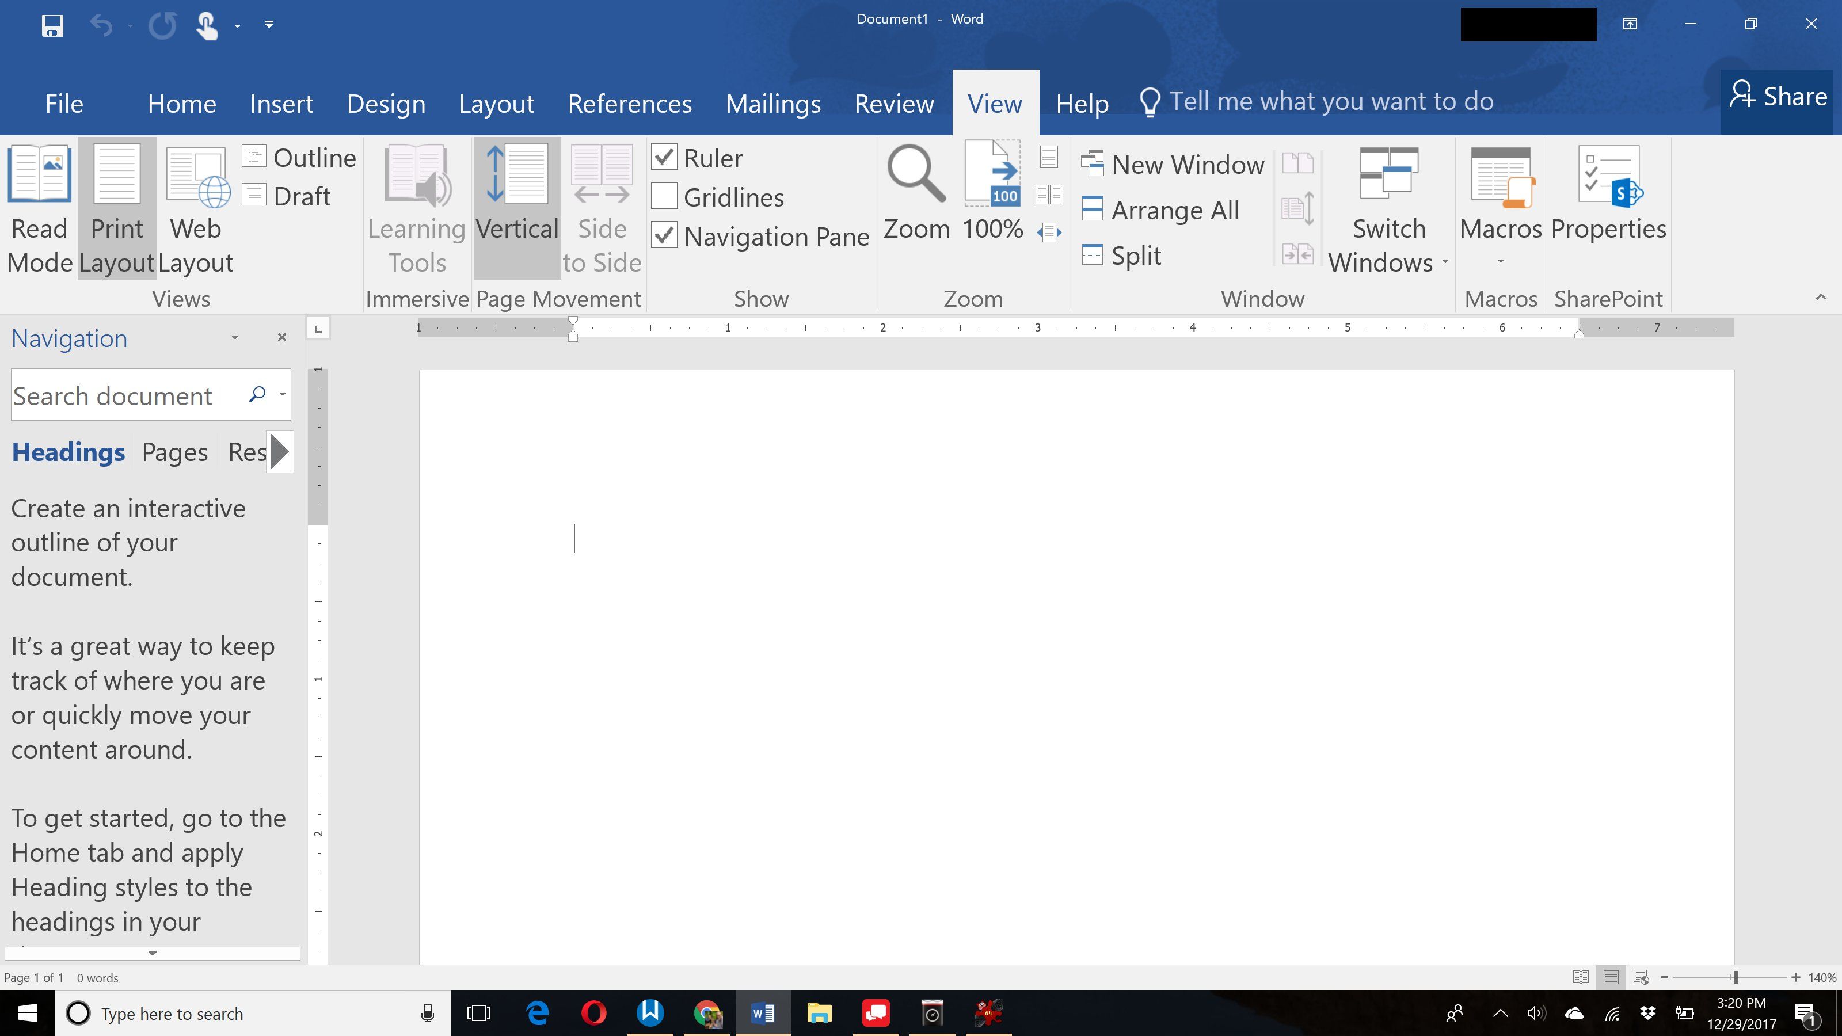Split the document window
Screen dimensions: 1842x1036
coord(1121,255)
